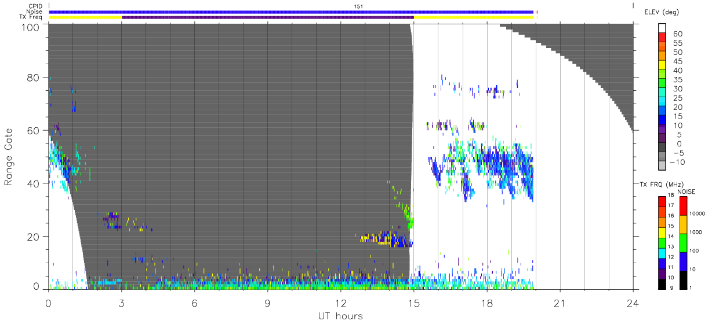712x328 pixels.
Task: Click the Range Gate axis title
Action: 9,156
